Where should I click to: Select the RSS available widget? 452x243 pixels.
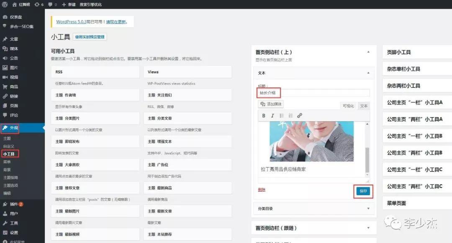[95, 72]
